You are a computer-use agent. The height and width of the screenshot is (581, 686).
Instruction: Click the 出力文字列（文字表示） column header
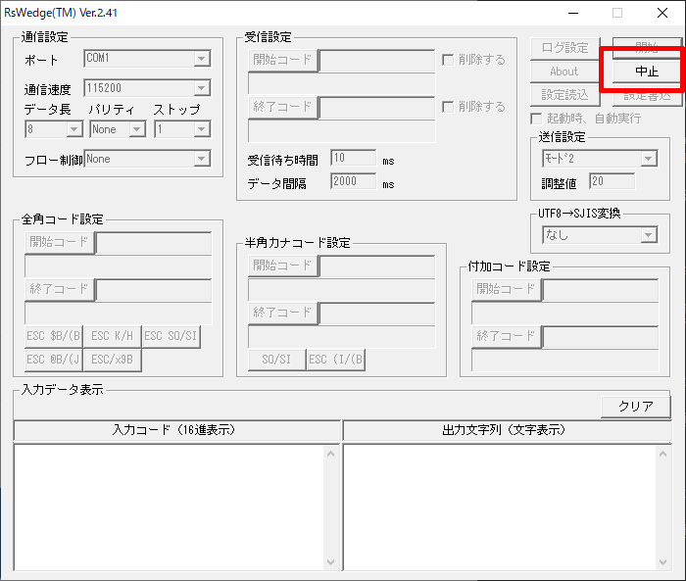508,430
